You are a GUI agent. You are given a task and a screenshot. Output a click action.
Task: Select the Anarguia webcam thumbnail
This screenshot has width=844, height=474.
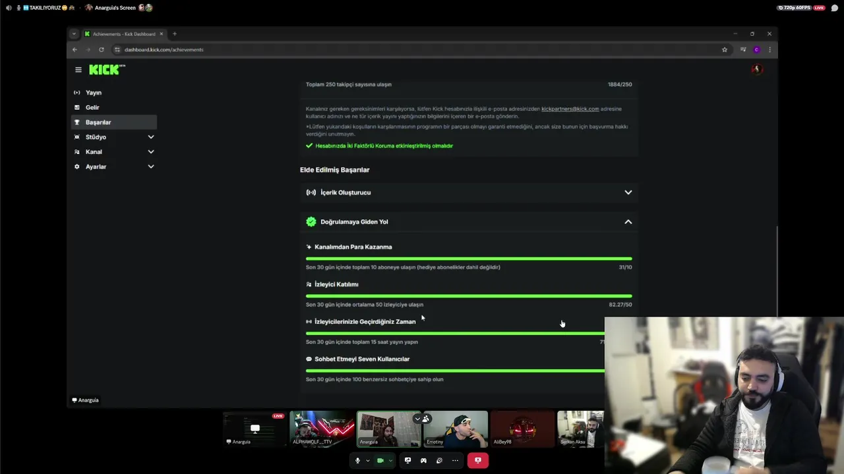(388, 429)
